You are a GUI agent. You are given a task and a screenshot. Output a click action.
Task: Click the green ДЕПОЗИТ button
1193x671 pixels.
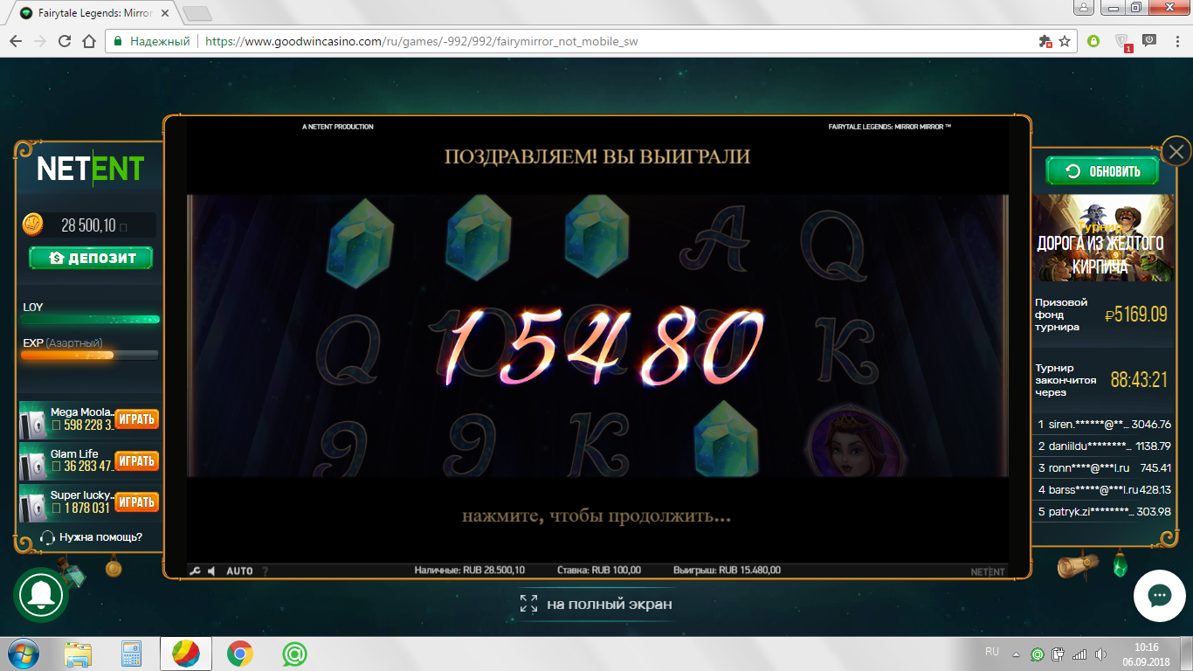pos(91,258)
